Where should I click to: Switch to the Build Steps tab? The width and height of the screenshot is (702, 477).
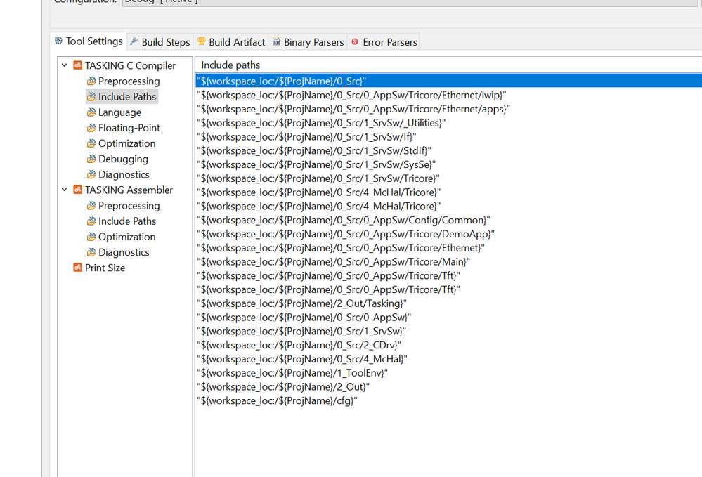(x=165, y=42)
